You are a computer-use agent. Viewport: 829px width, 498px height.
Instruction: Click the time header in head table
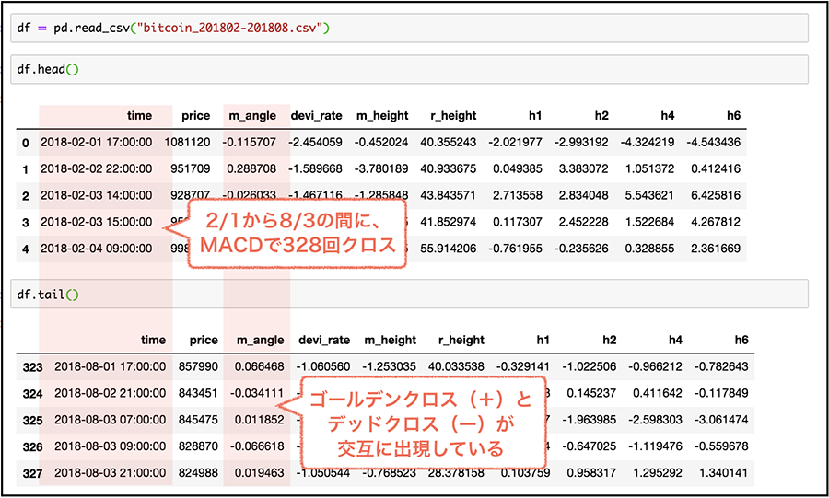point(139,116)
